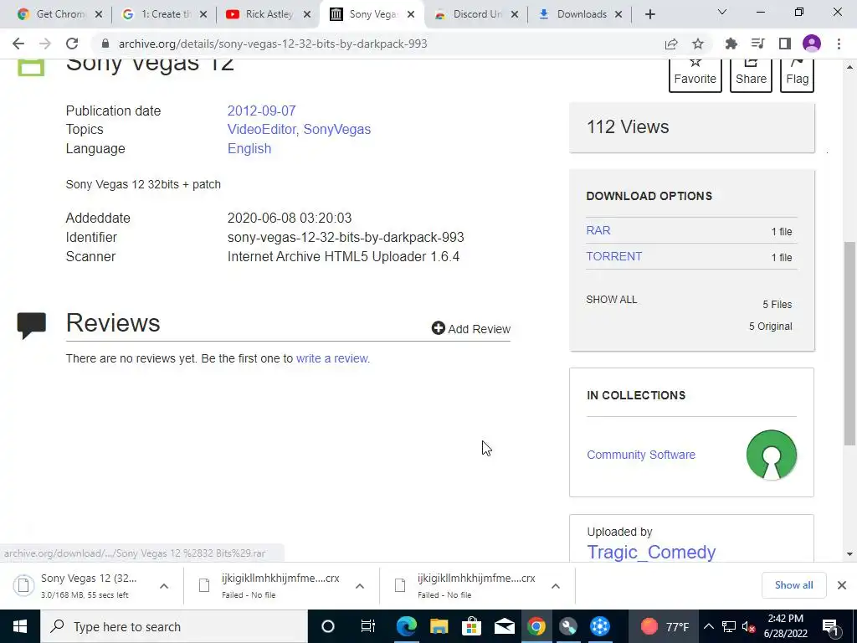The image size is (857, 643).
Task: Click the 77°F weather widget
Action: (x=665, y=626)
